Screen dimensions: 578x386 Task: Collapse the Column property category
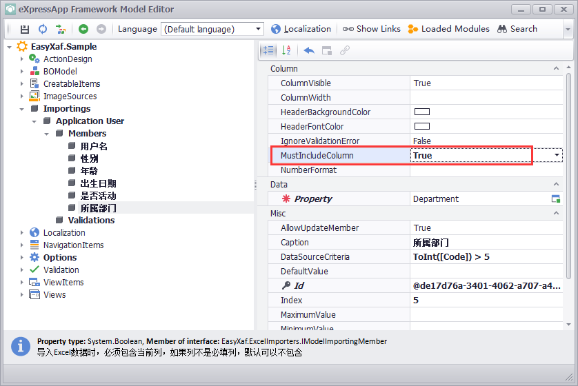[557, 69]
